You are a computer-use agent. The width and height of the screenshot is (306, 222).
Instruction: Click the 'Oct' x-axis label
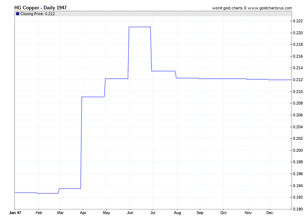pos(224,213)
